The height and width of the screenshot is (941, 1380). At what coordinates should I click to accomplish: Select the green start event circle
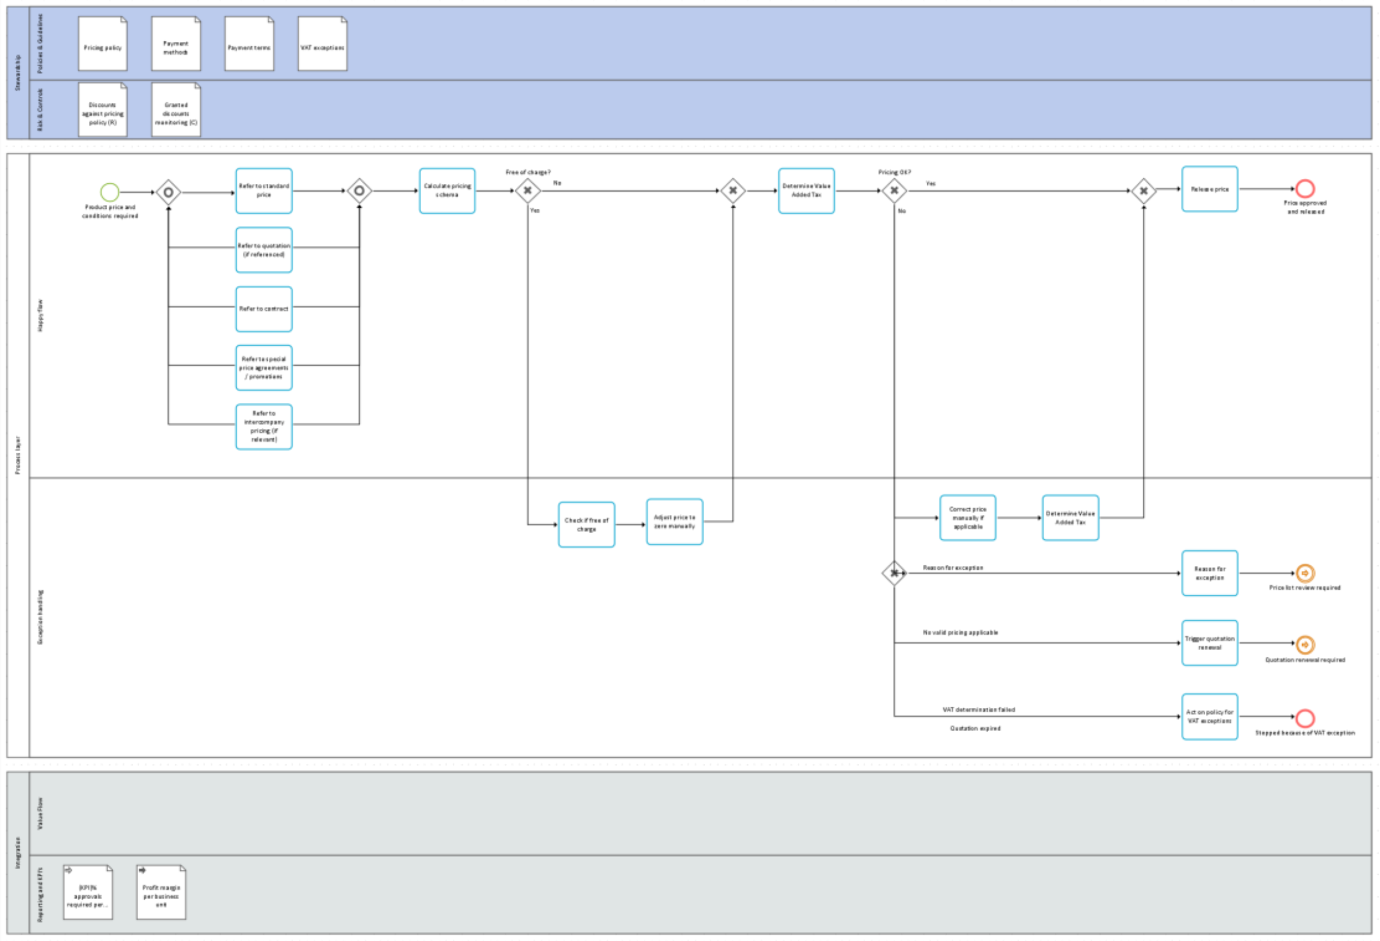[x=110, y=192]
